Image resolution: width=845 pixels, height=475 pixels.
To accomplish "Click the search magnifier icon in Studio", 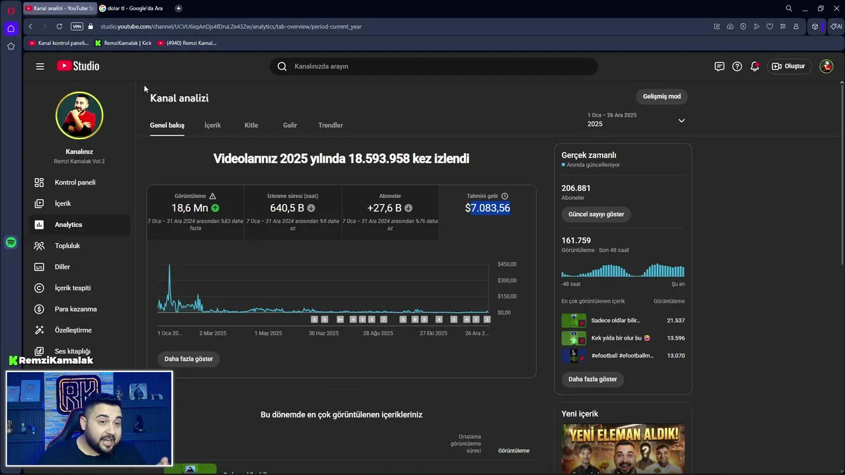I will [x=282, y=66].
